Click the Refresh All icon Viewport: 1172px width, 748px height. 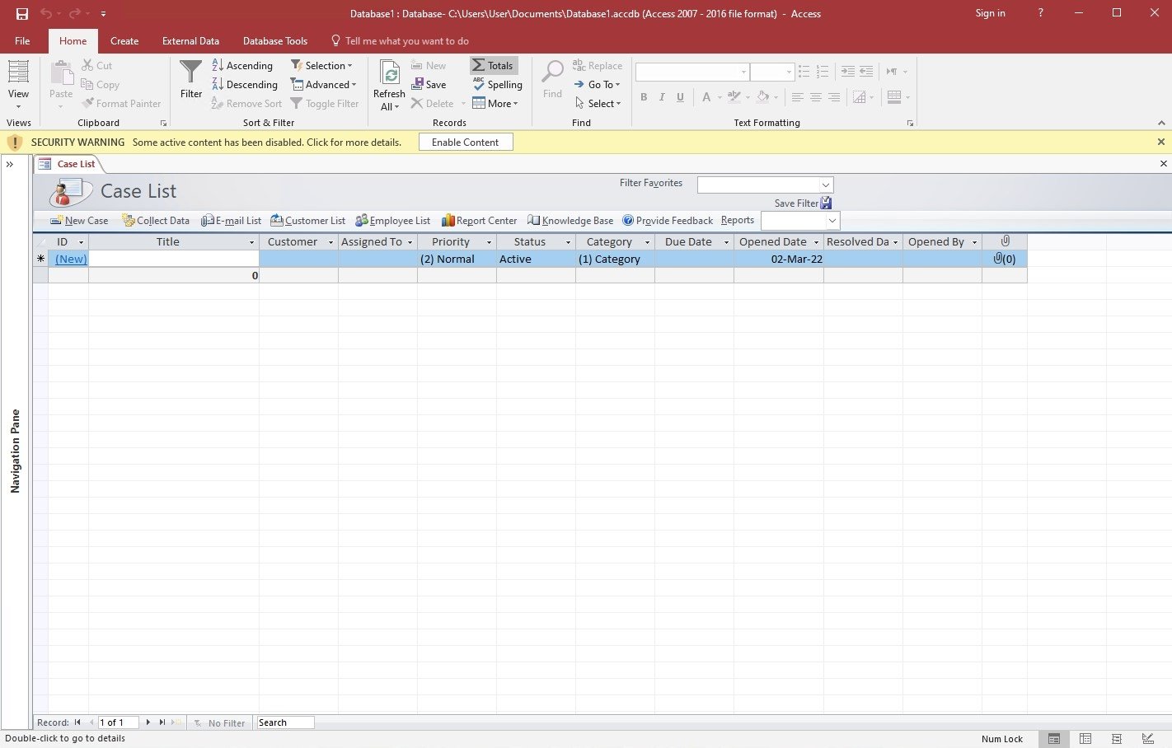click(389, 74)
